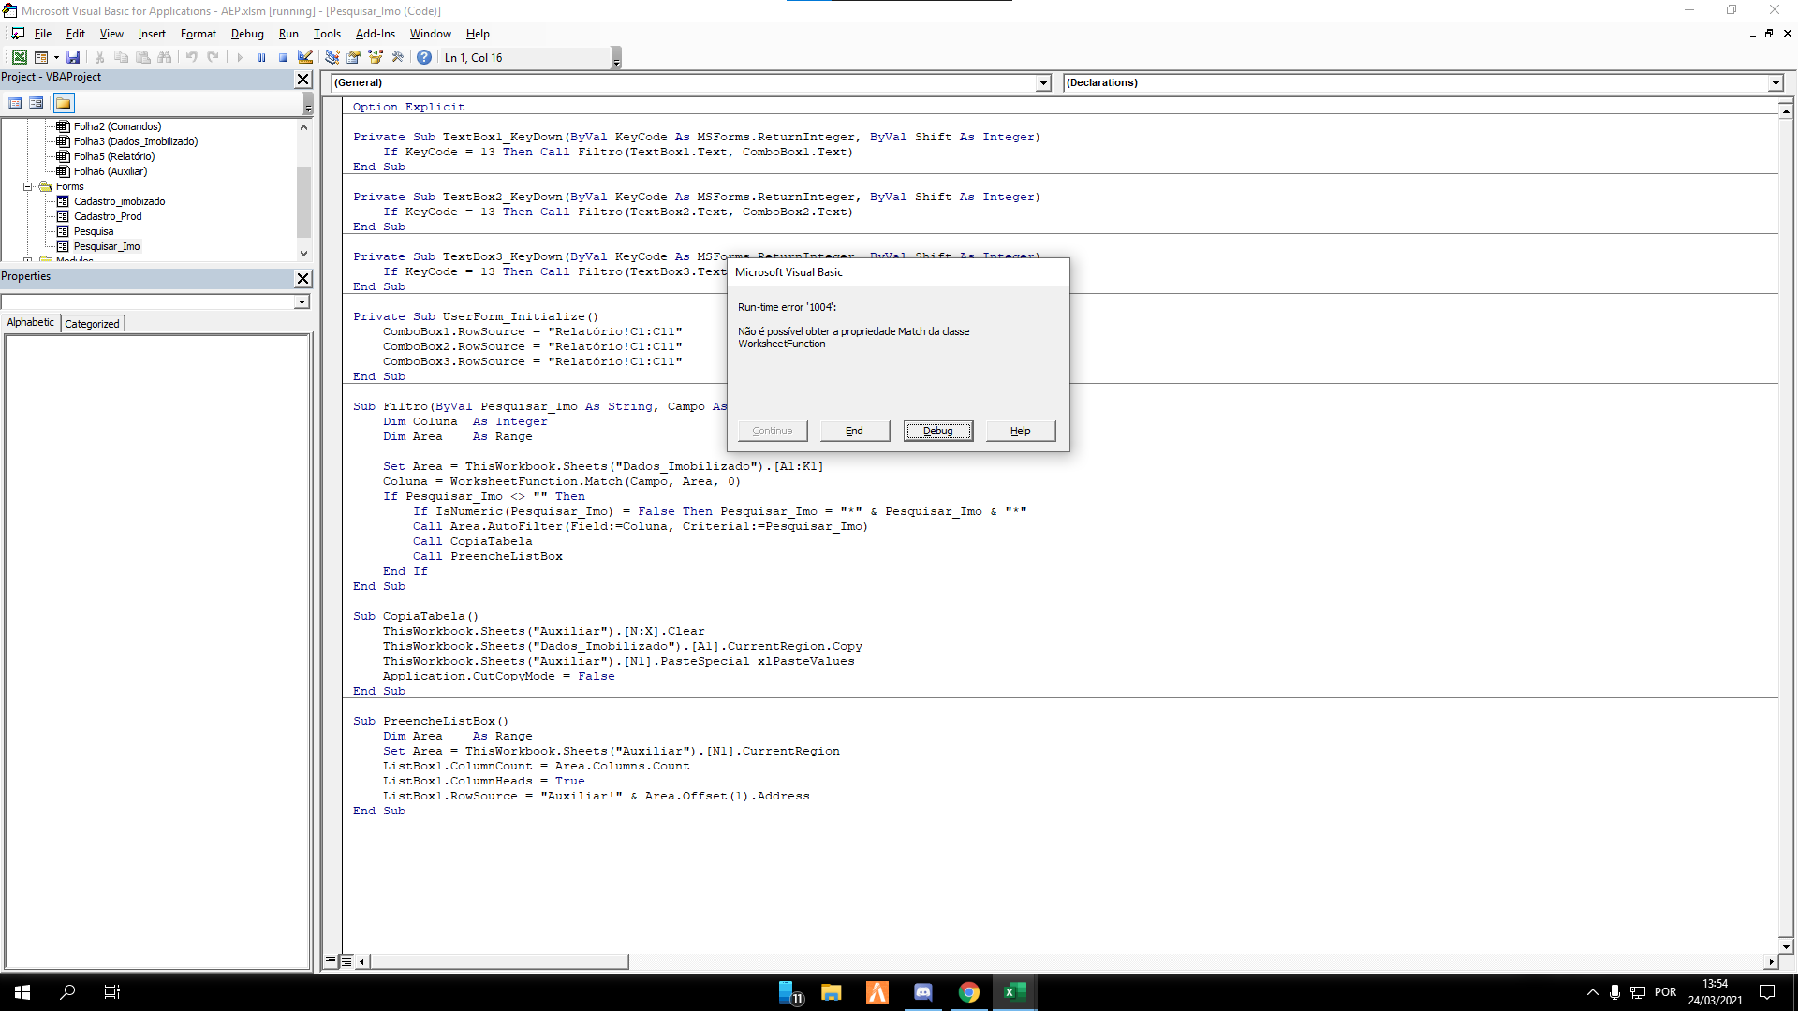Screen dimensions: 1798x1011
Task: Click the Insert UserForm toolbar icon
Action: 41,57
